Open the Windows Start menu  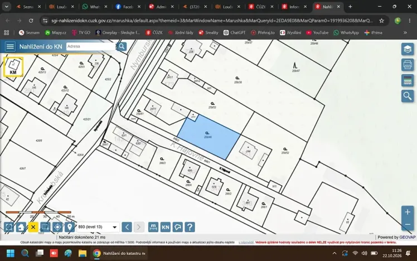click(11, 253)
